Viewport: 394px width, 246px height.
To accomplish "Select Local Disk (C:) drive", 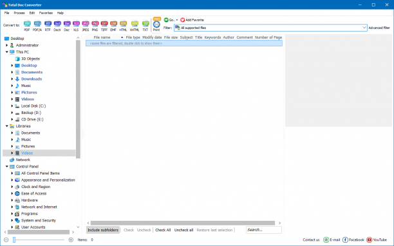I will coord(33,106).
